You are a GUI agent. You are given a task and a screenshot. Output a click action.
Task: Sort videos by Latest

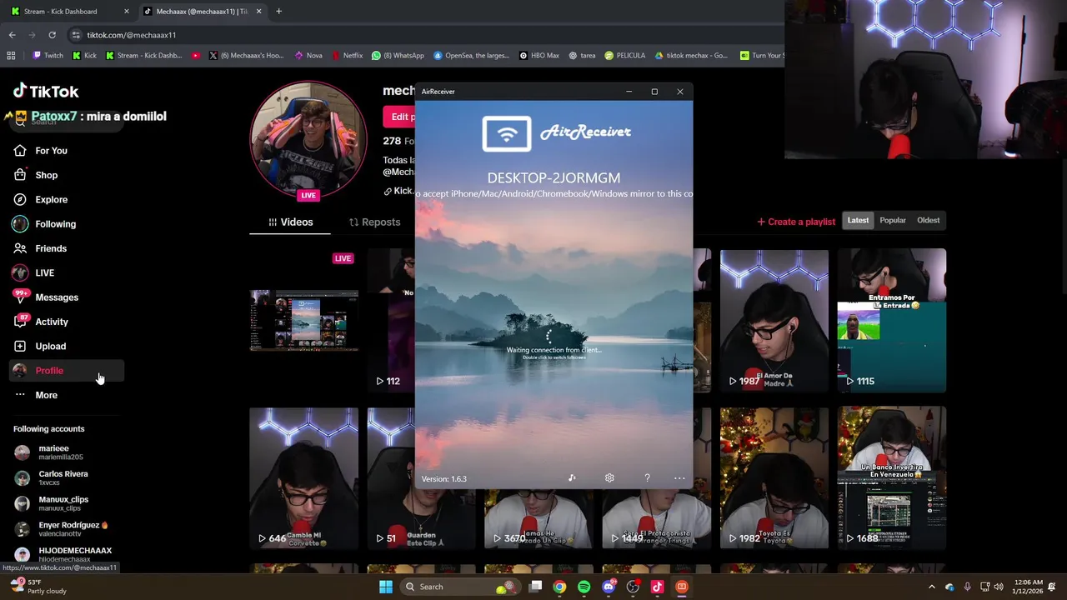858,220
